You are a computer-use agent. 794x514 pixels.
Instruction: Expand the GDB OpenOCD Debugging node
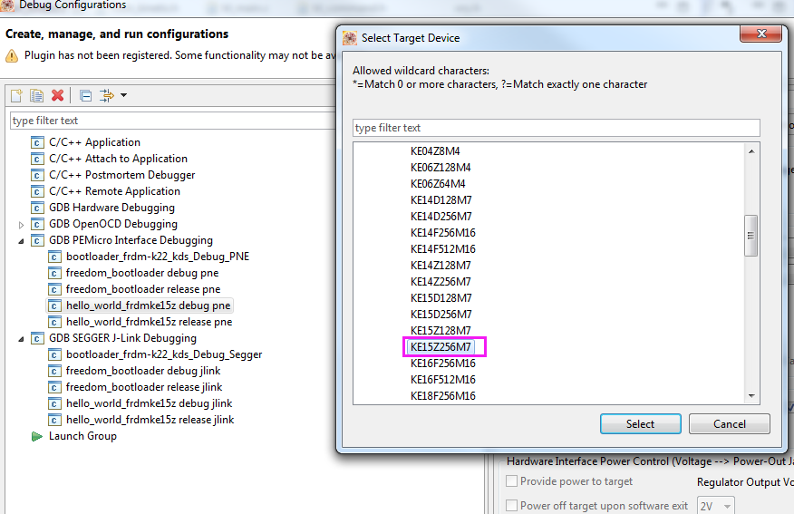21,224
